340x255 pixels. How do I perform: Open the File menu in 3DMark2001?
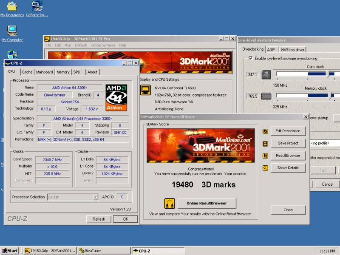pos(48,45)
